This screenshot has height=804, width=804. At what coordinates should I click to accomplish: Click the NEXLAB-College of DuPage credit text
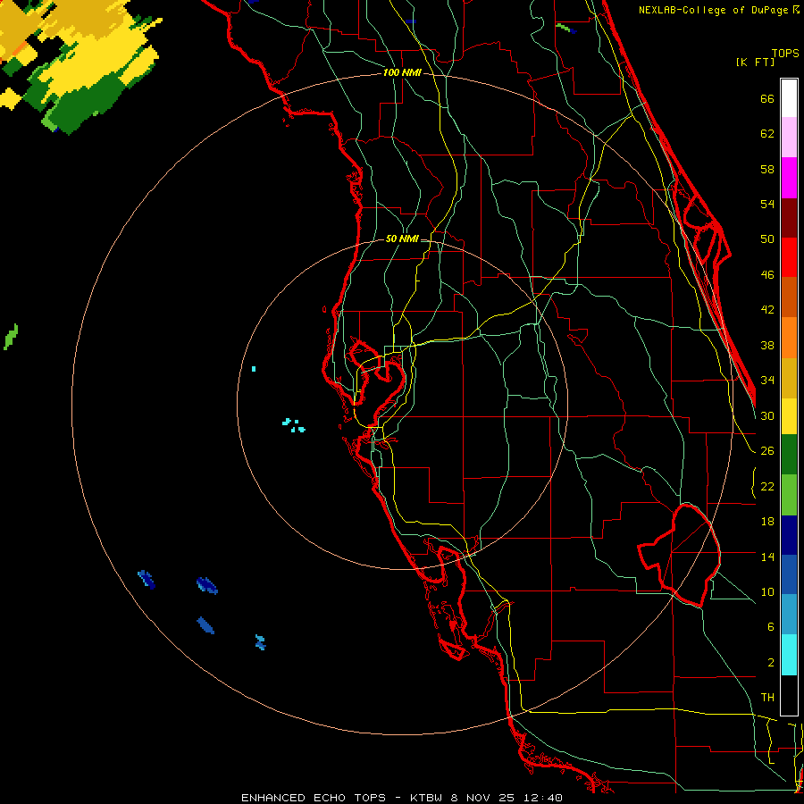pos(718,10)
